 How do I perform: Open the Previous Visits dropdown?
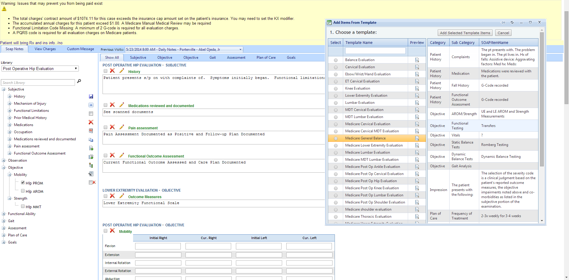[184, 50]
